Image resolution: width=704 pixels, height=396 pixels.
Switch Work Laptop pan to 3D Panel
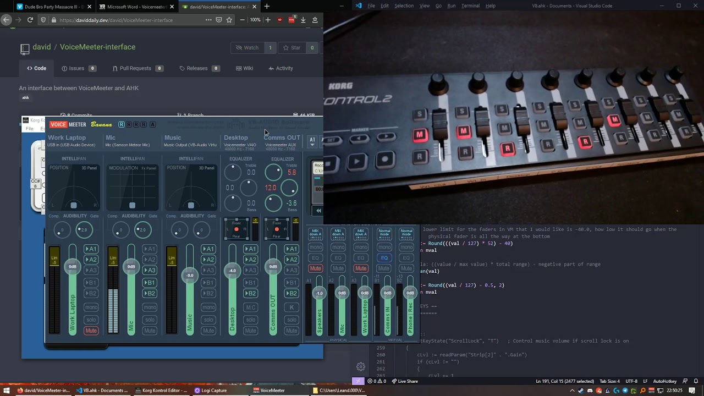pos(89,168)
